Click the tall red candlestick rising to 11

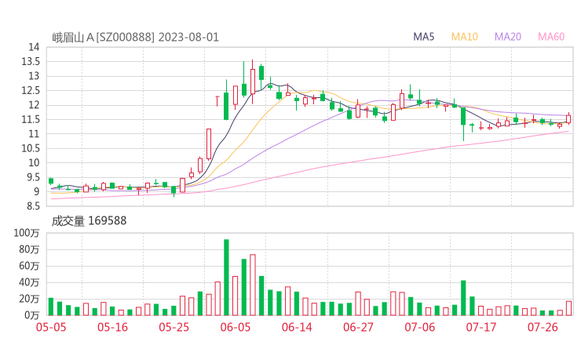point(209,144)
